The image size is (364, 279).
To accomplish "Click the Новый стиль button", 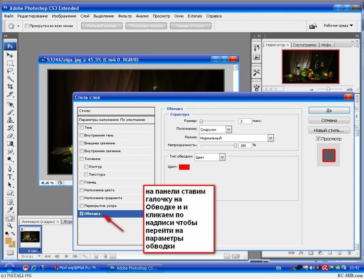I will (329, 130).
